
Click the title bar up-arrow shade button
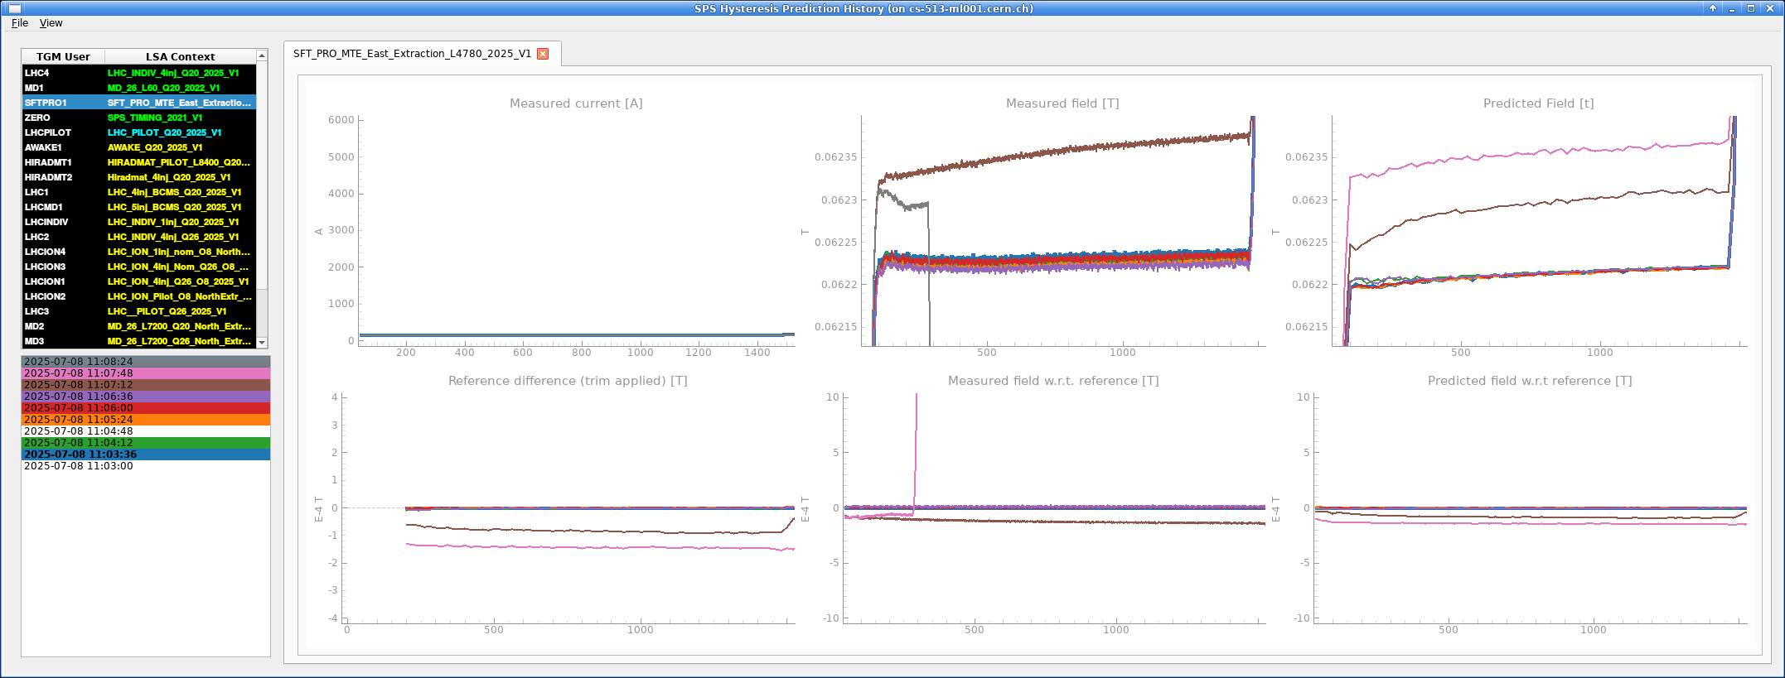[x=1713, y=8]
